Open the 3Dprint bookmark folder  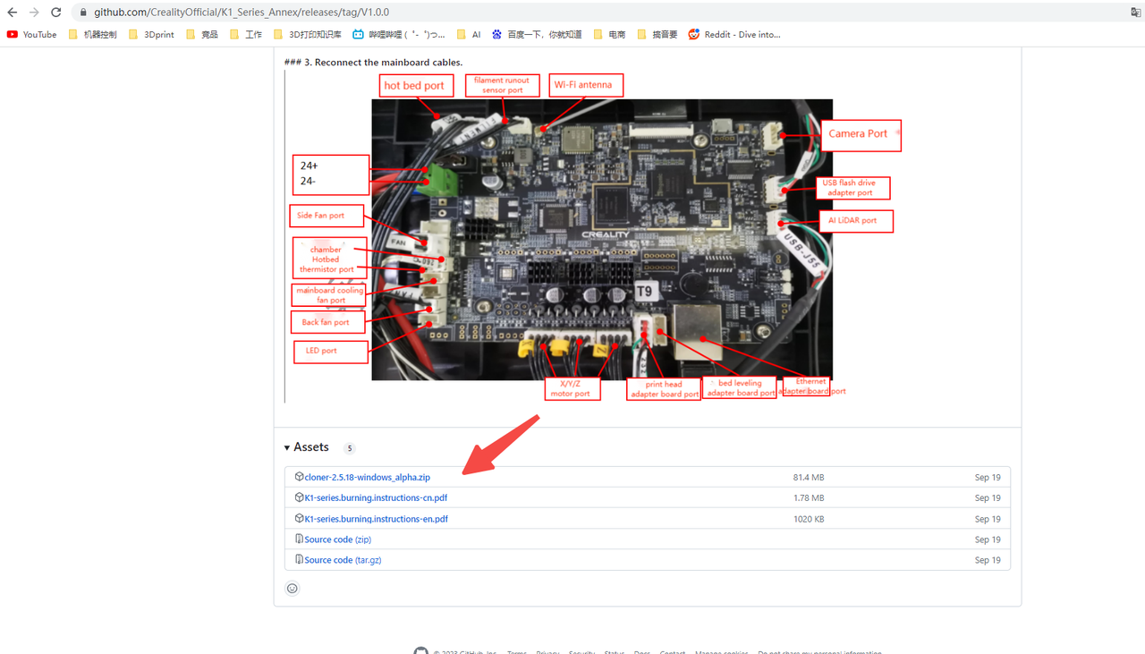click(151, 34)
